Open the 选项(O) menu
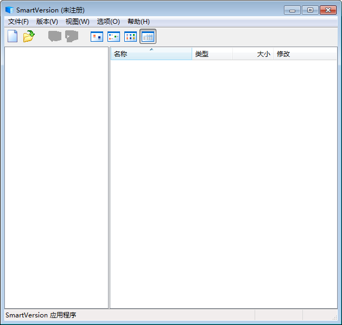Screen dimensions: 342x325 point(109,22)
